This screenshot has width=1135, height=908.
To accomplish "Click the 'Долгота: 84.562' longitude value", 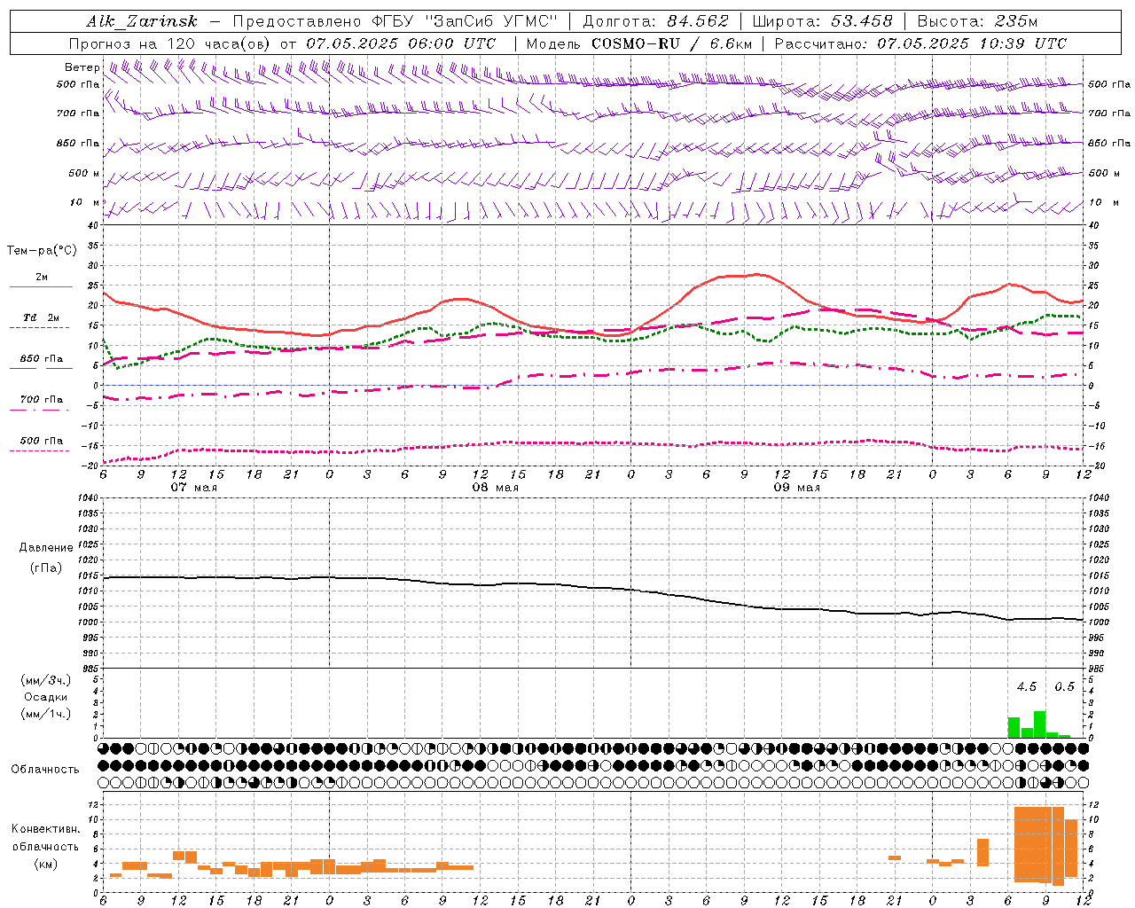I will (x=655, y=21).
